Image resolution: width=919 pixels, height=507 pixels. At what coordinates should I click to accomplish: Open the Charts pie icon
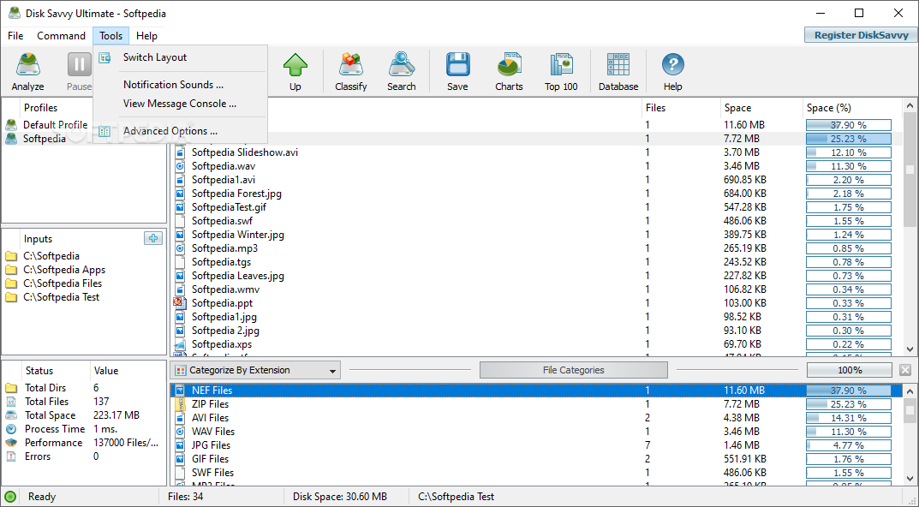[509, 65]
